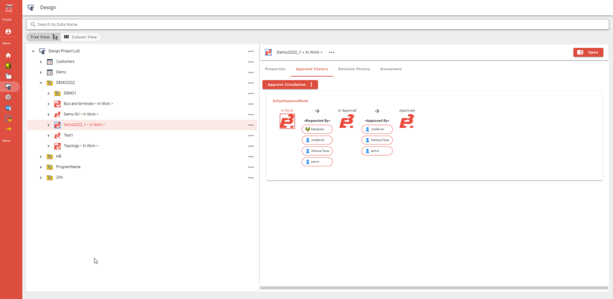Open the Documents tab
The width and height of the screenshot is (613, 299).
391,68
